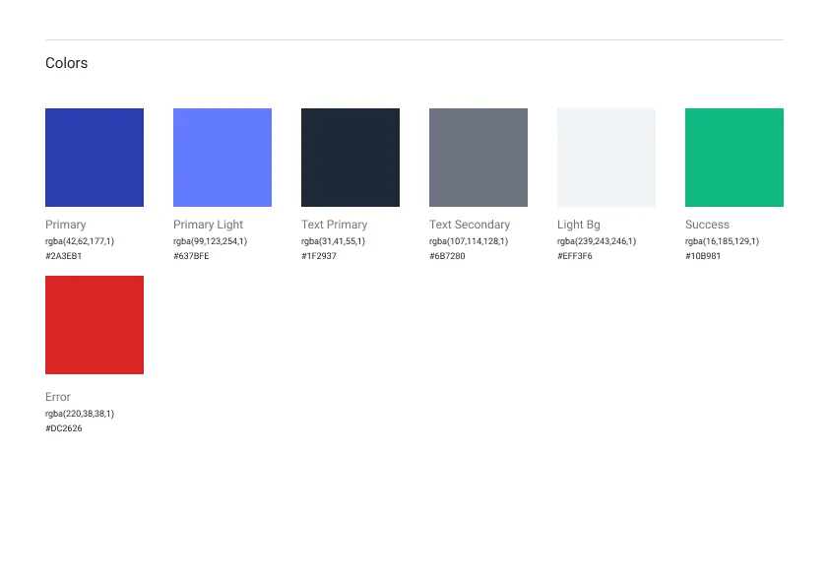The width and height of the screenshot is (829, 586).
Task: Select the rgba(16,185,129,1) value
Action: pyautogui.click(x=723, y=241)
